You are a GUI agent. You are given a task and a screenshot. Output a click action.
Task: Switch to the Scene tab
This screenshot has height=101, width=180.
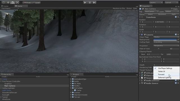[5, 6]
